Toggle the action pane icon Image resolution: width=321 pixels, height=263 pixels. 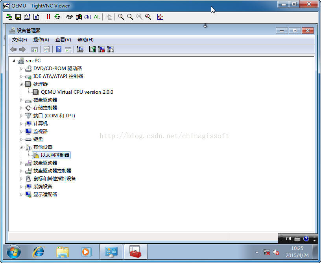tap(68, 49)
